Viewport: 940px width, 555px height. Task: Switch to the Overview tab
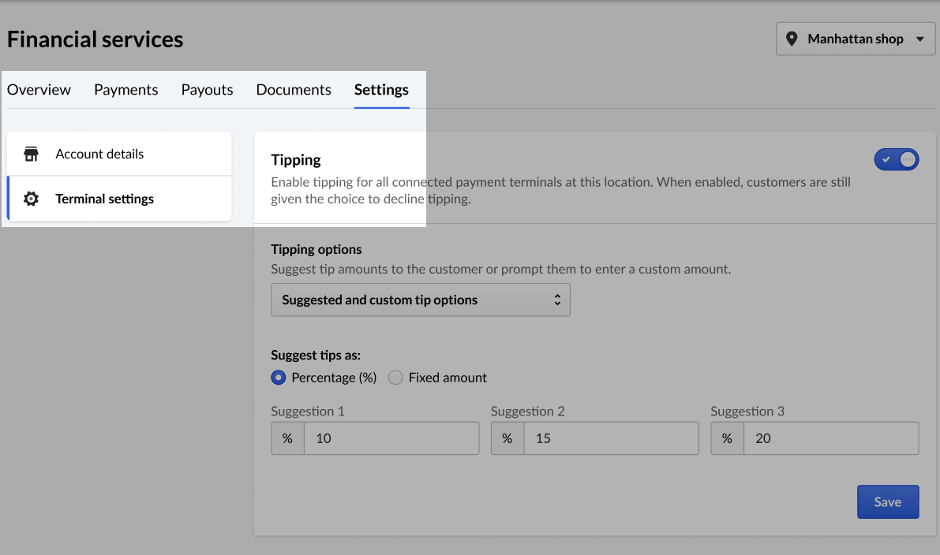click(x=39, y=90)
